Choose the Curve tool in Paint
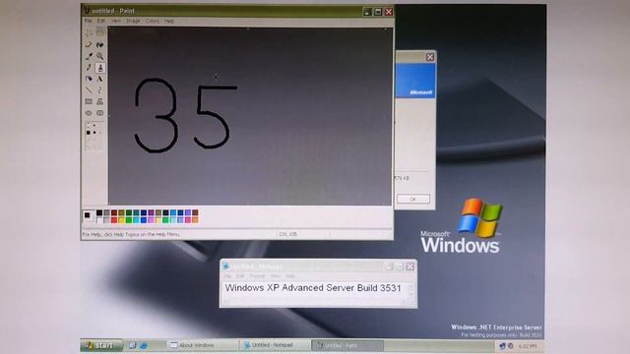 (100, 90)
